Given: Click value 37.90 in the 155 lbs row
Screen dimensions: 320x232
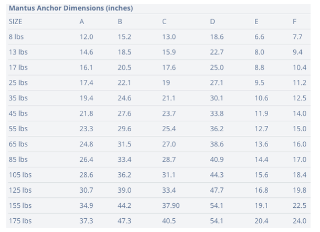Looking at the screenshot, I should [x=171, y=205].
